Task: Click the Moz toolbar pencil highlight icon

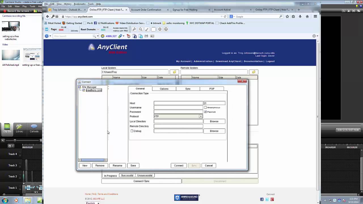Action: click(x=147, y=29)
